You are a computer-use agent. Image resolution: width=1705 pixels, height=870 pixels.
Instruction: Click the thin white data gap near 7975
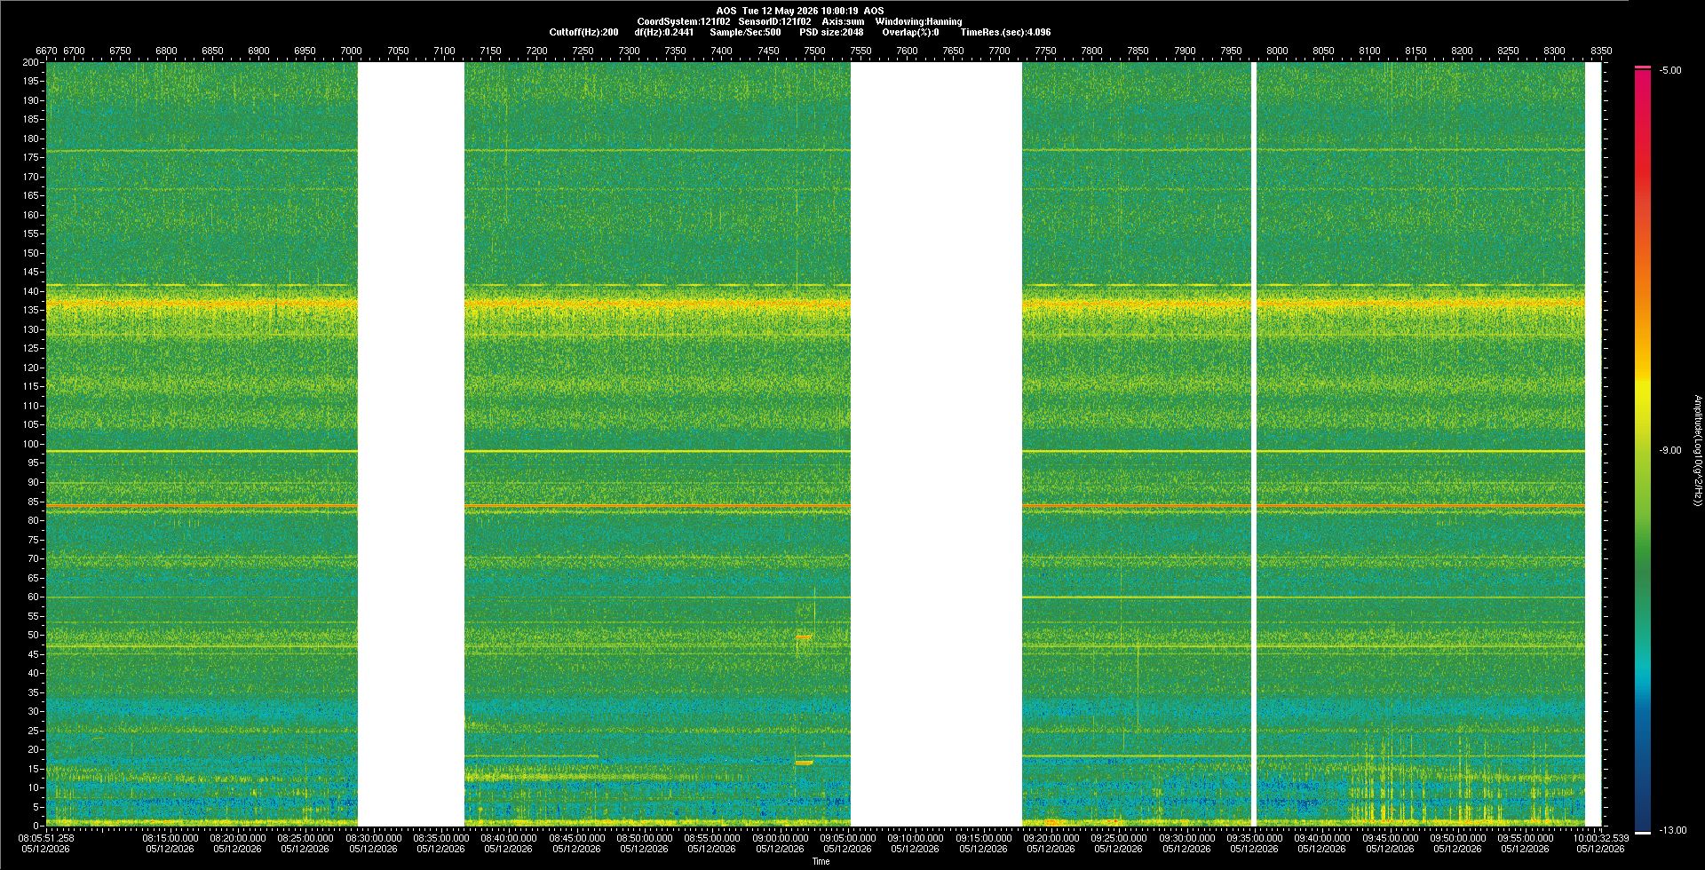pyautogui.click(x=1254, y=444)
